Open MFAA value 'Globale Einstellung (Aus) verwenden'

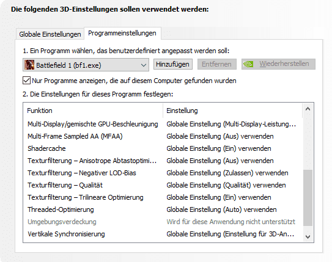[x=220, y=136]
